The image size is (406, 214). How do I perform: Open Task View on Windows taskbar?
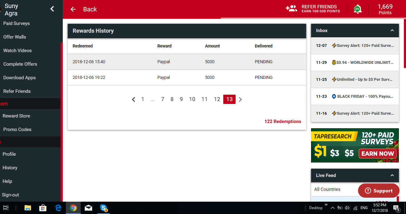[x=6, y=208]
